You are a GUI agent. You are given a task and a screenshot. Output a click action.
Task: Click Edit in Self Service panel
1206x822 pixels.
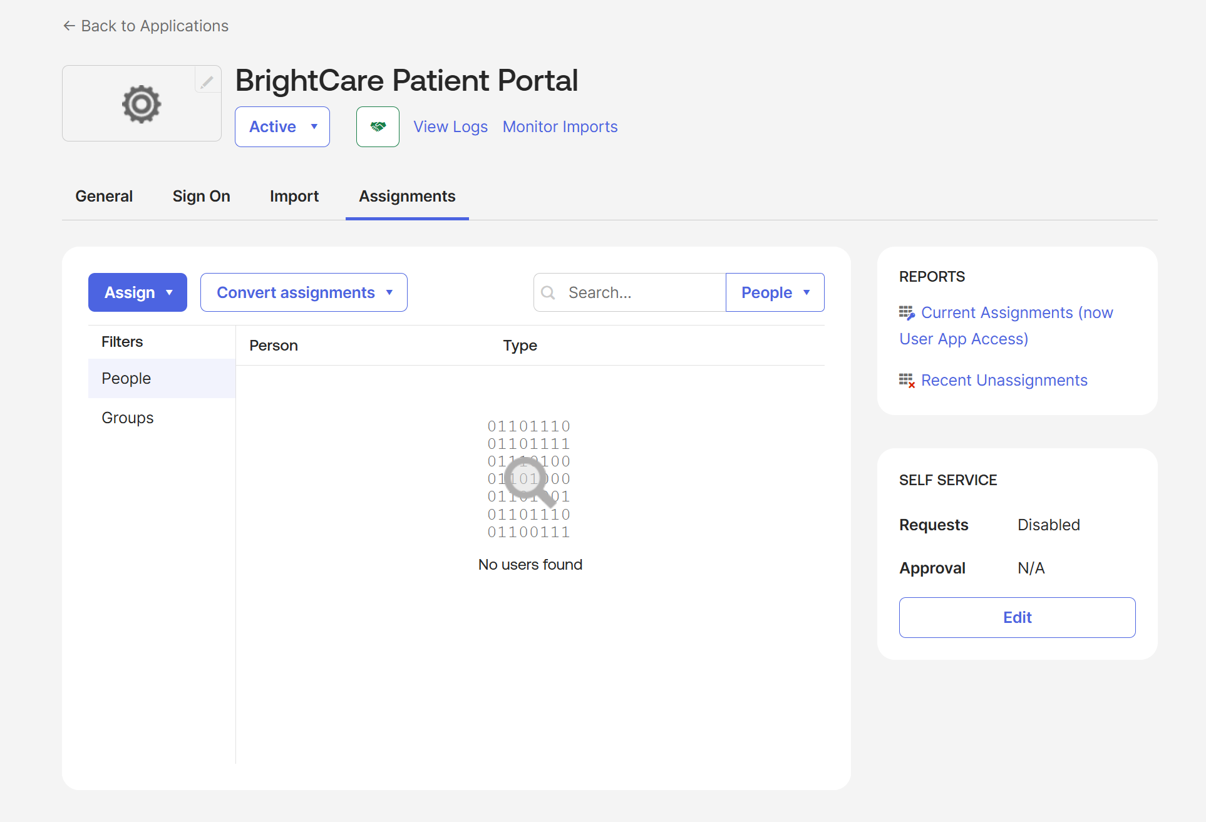pyautogui.click(x=1017, y=617)
